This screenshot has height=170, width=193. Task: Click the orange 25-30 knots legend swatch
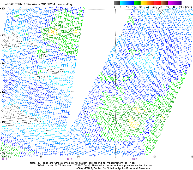(151, 3)
